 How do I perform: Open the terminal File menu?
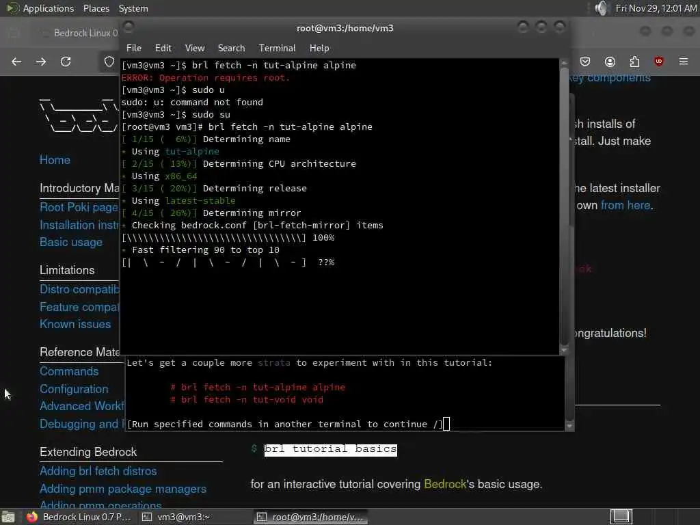(133, 49)
